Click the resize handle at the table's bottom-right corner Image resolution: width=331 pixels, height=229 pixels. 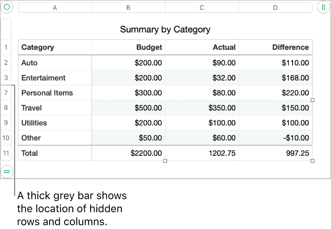click(313, 161)
